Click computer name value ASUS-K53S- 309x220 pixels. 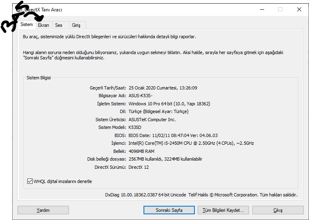141,96
